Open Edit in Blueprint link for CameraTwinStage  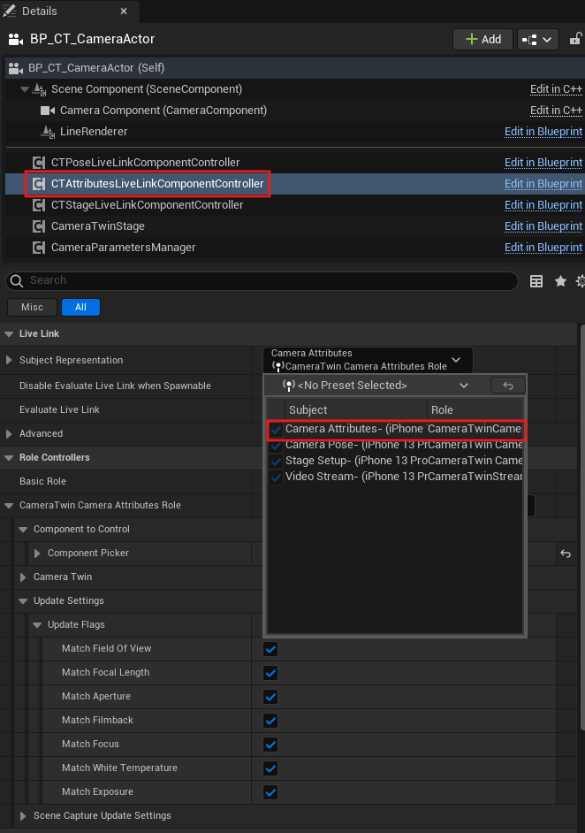[x=543, y=226]
